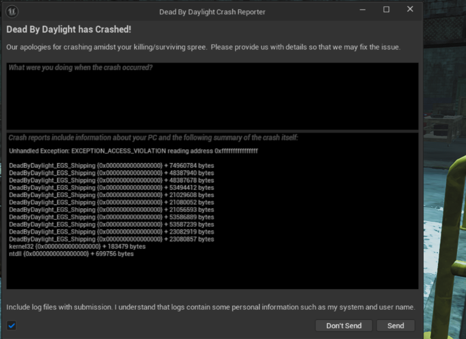Screen dimensions: 466x339
Task: Click the 'Crash reports include information' summary header
Action: [153, 138]
